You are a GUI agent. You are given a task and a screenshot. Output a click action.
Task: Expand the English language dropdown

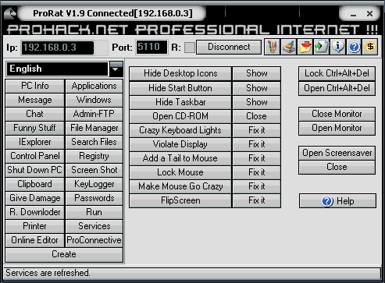click(x=116, y=69)
